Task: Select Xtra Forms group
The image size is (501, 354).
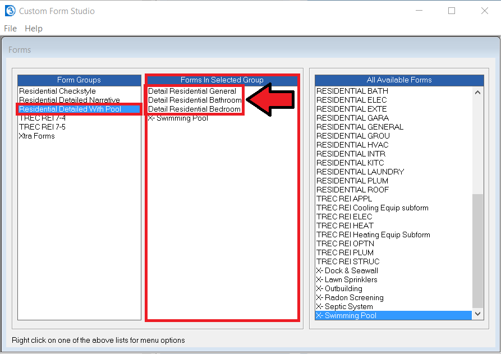Action: coord(79,136)
